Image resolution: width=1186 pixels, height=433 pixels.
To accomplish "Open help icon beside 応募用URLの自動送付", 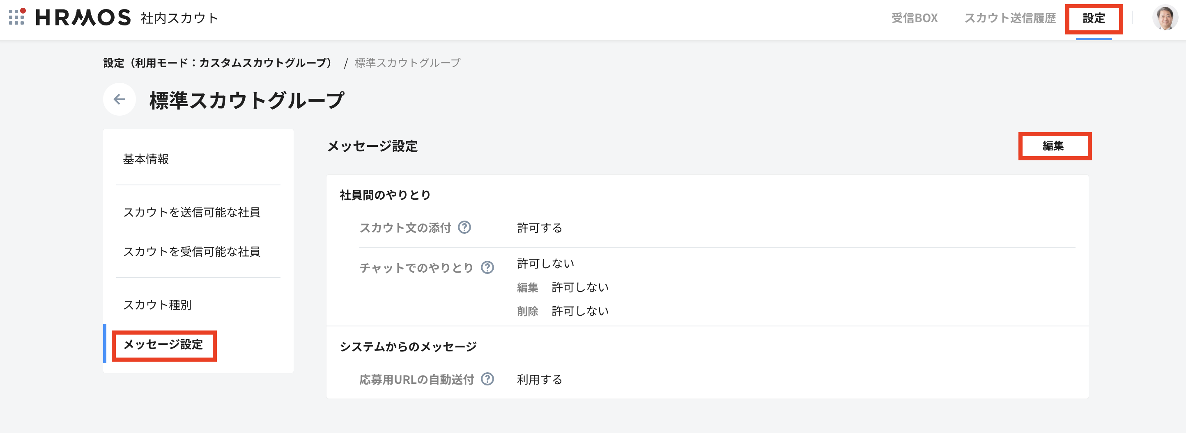I will (487, 379).
